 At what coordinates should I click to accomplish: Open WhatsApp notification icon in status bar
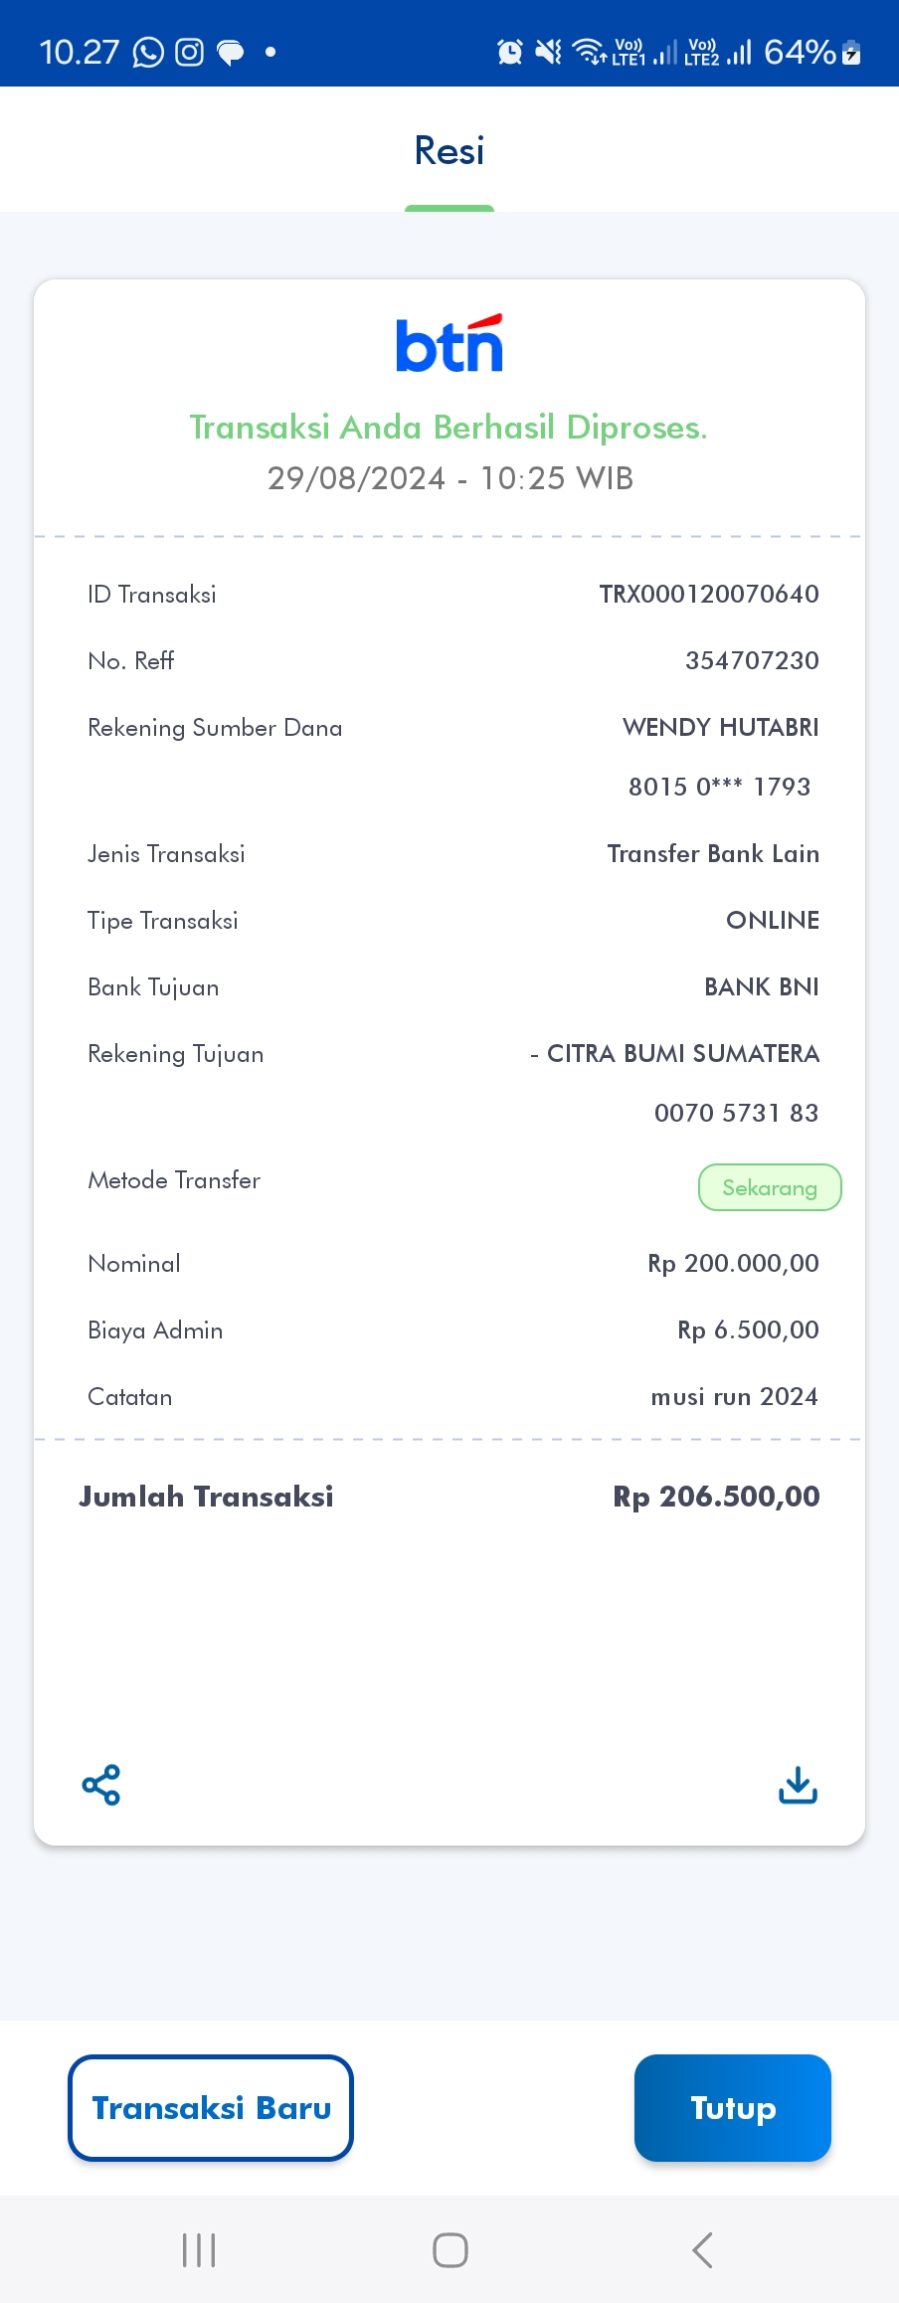[x=148, y=52]
